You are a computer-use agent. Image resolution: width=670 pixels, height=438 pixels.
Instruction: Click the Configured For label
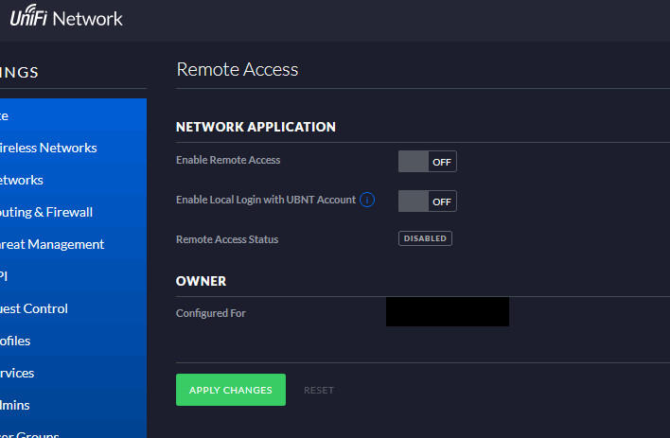[x=211, y=313]
